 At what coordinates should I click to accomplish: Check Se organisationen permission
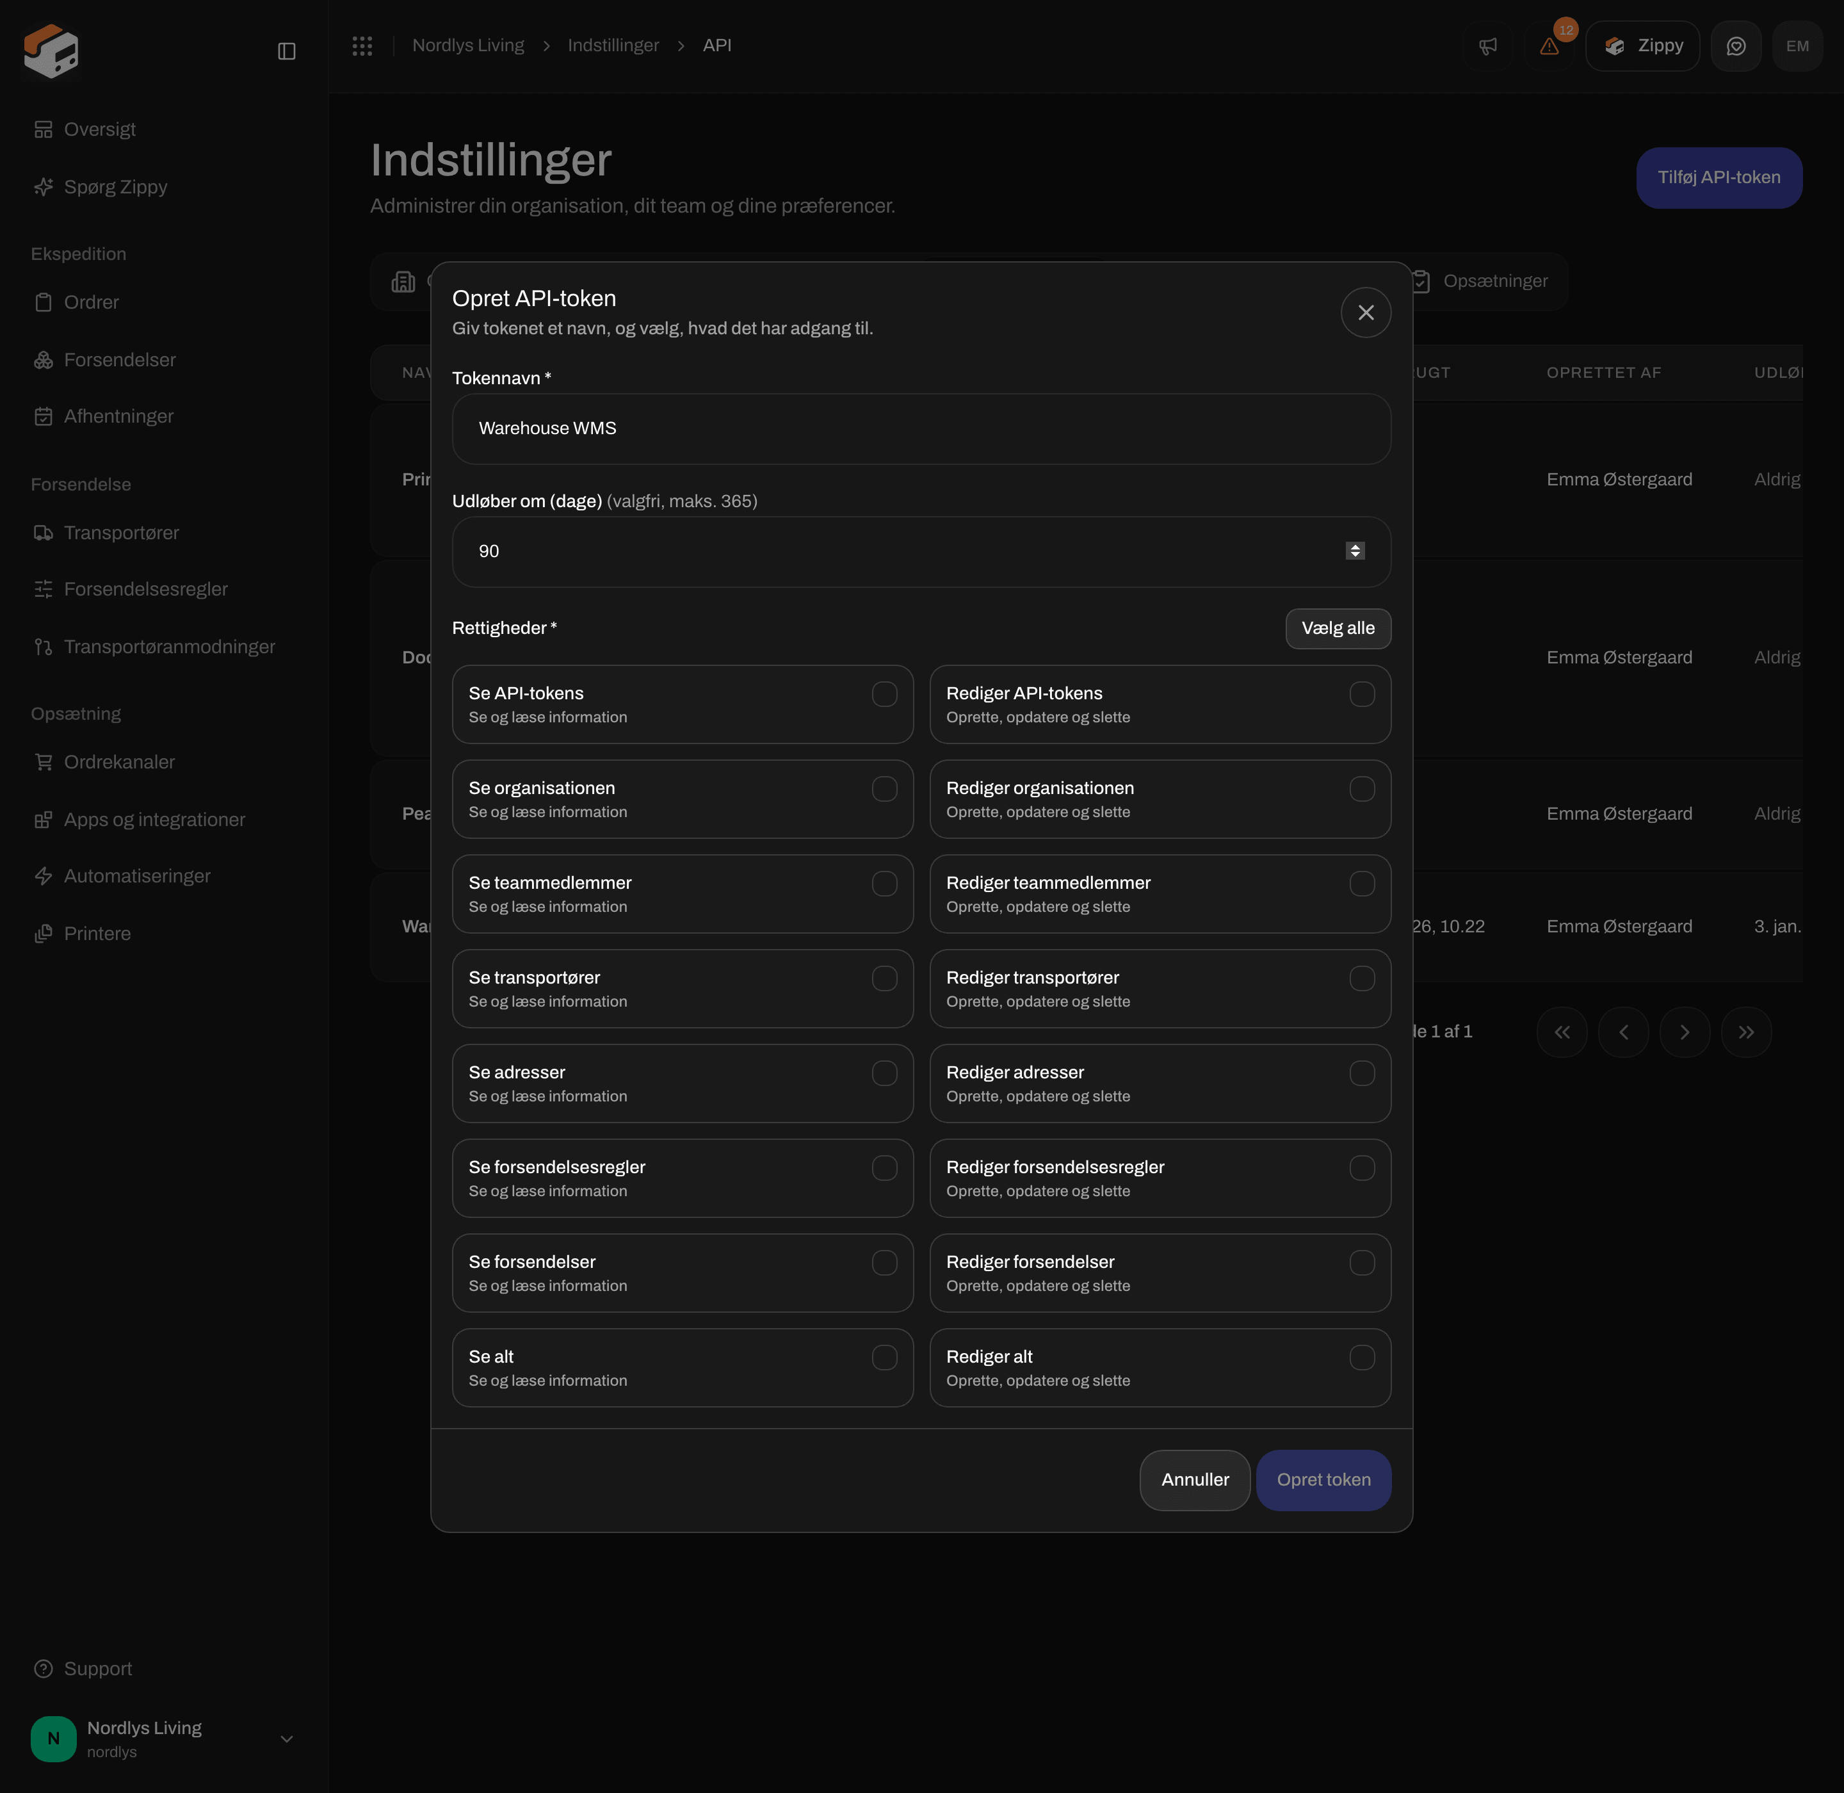tap(884, 789)
